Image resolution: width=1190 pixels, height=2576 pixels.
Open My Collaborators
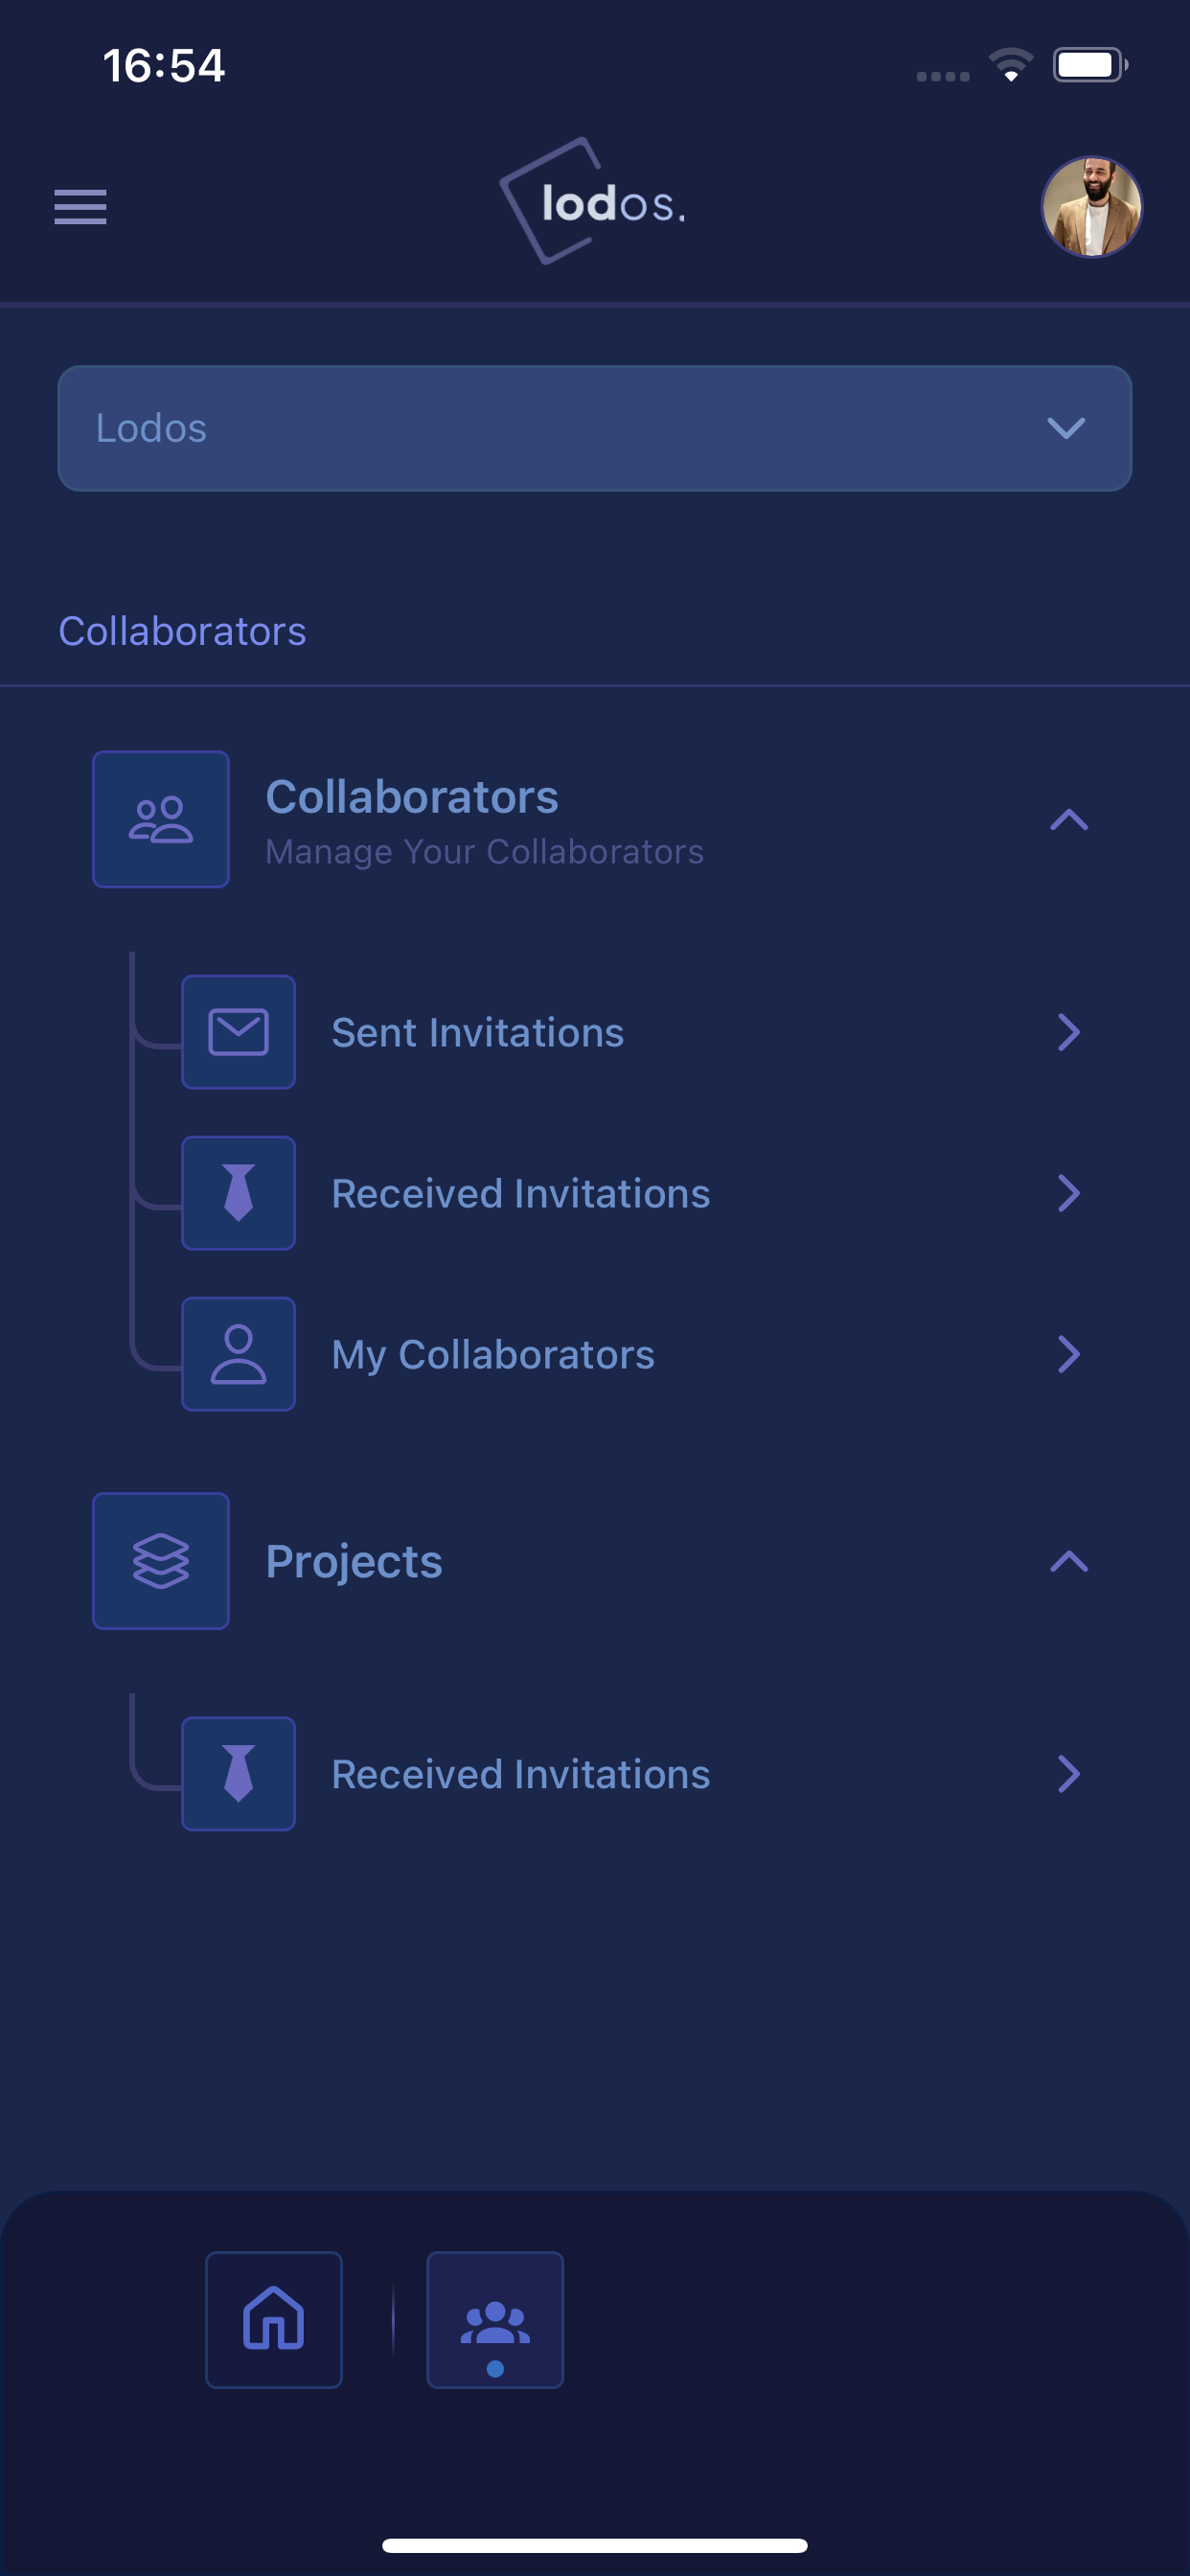632,1354
